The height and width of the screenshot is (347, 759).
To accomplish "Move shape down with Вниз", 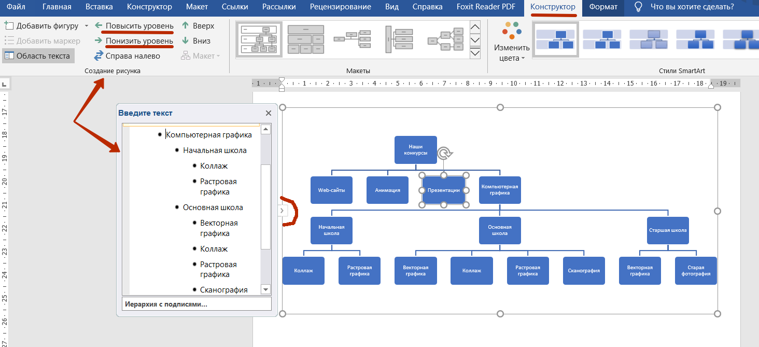I will [196, 41].
